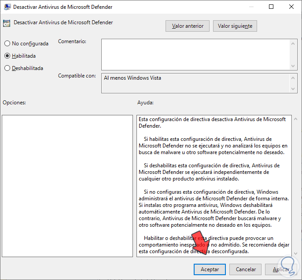Click the Compatible con scroll down arrow
This screenshot has height=280, width=302.
293,89
